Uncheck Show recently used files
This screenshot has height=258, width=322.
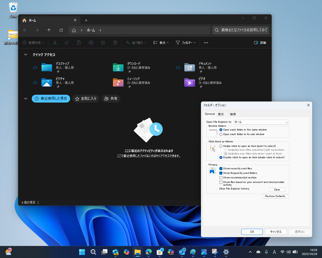pos(221,169)
